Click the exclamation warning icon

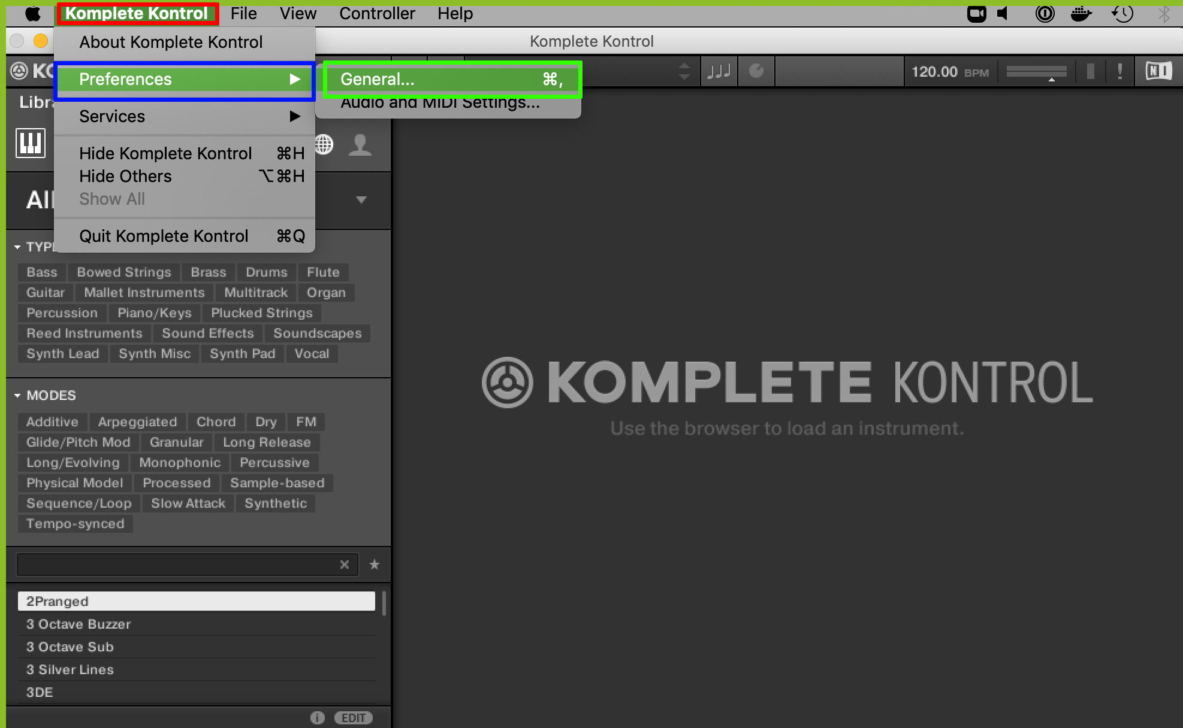(x=1120, y=72)
